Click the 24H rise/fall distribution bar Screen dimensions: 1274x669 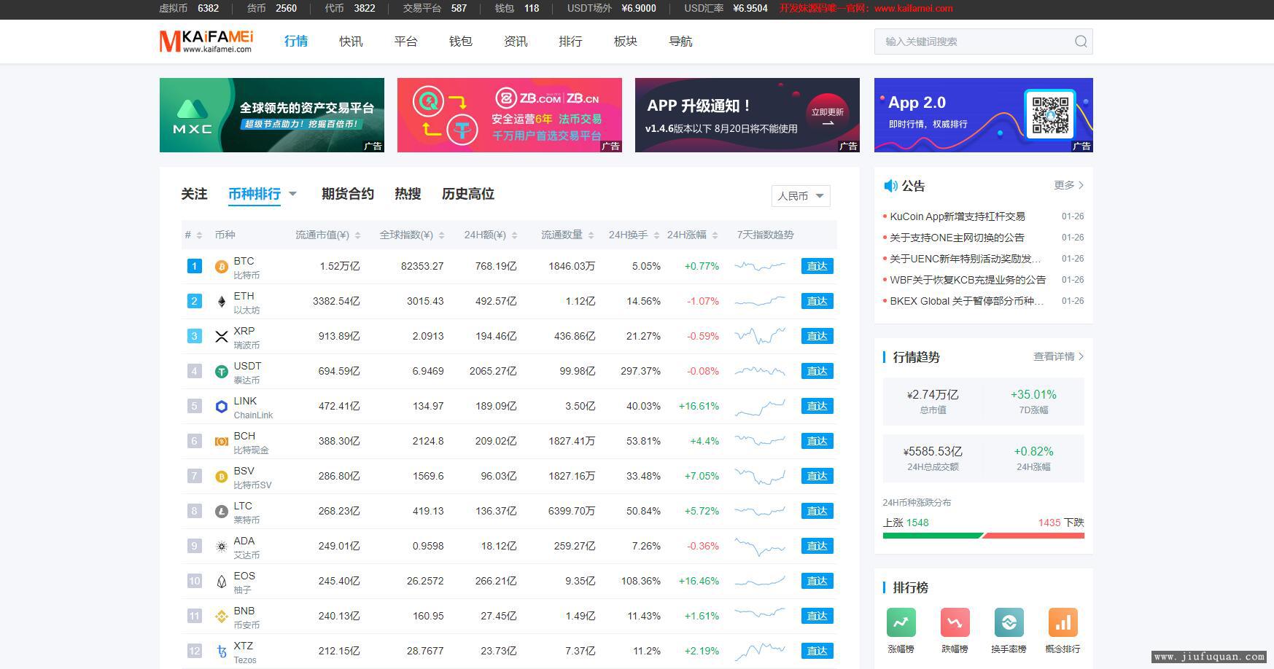[x=983, y=536]
